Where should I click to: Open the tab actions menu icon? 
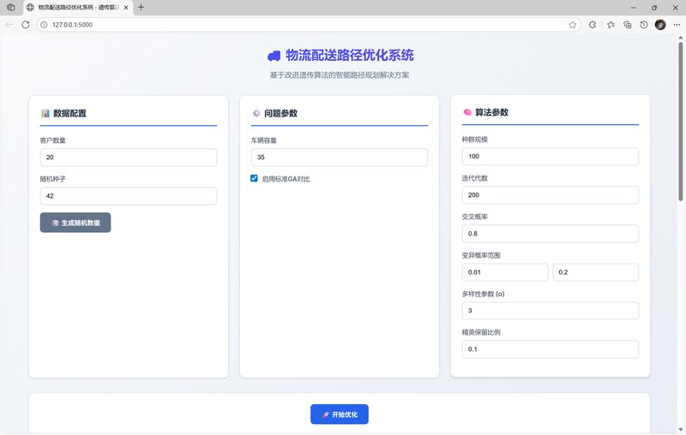(11, 8)
